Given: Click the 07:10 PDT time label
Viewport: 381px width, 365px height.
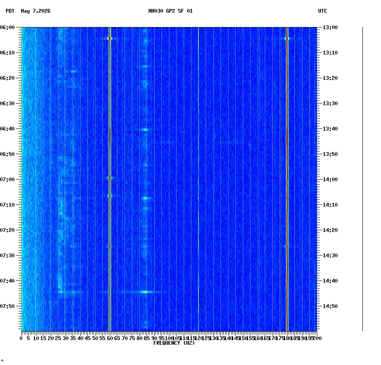Looking at the screenshot, I should (7, 205).
